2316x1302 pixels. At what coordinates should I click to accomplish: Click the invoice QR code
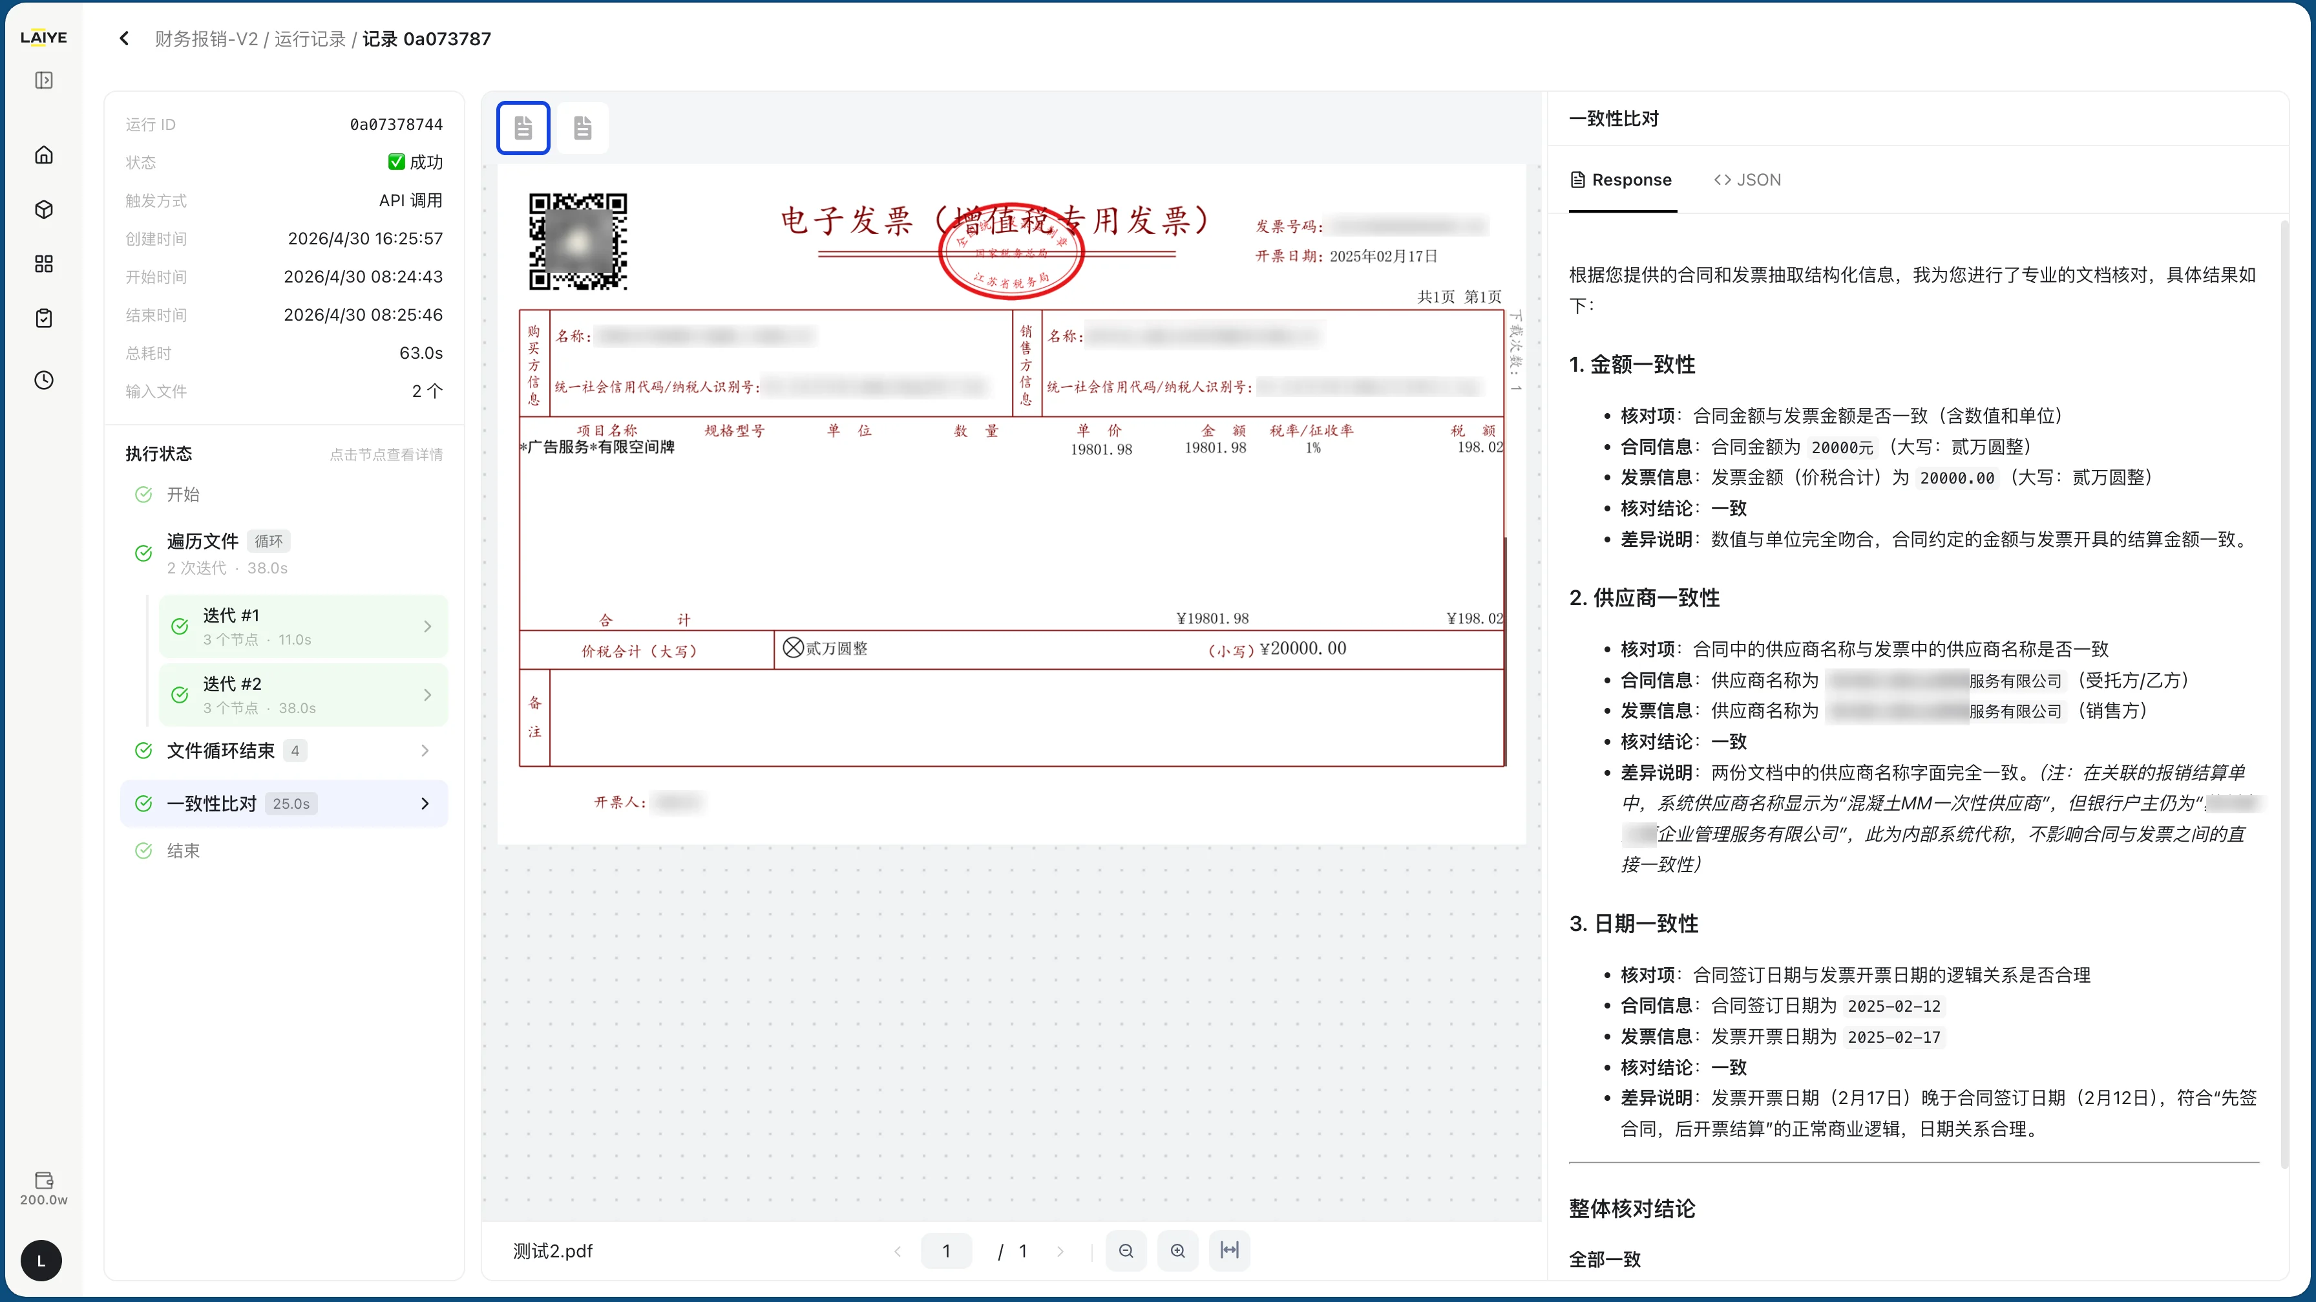578,241
